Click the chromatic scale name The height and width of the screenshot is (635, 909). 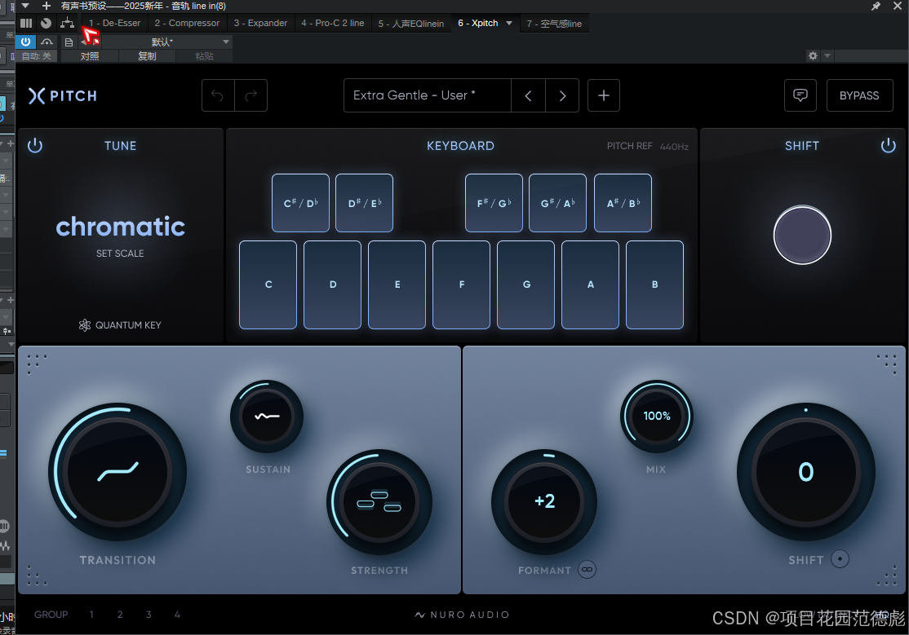pos(120,227)
